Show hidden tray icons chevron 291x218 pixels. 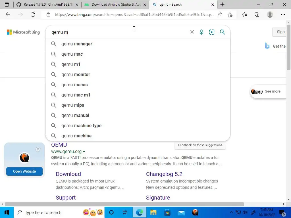pyautogui.click(x=231, y=212)
